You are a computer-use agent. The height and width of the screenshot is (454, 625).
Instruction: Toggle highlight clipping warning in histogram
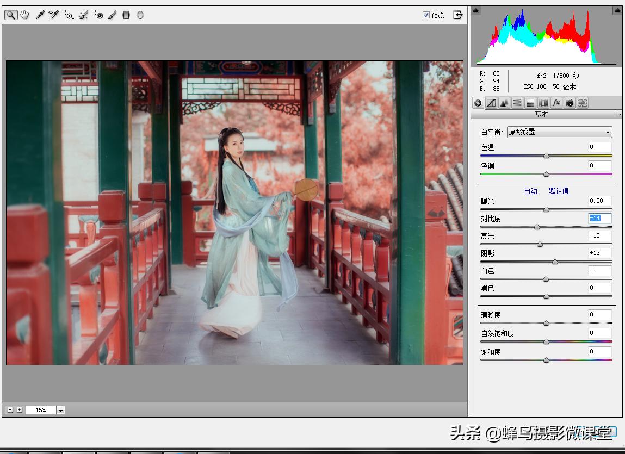(x=618, y=10)
